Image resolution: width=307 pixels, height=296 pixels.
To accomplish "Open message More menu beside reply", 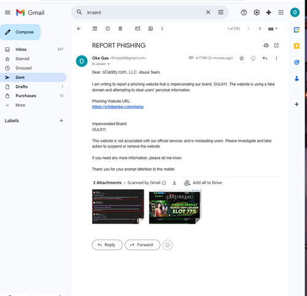I will tap(276, 58).
